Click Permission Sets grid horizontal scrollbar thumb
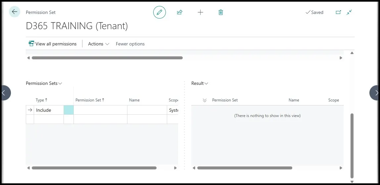 coord(94,168)
